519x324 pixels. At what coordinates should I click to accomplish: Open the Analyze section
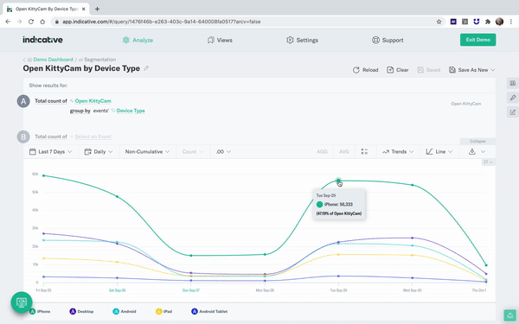(x=138, y=40)
